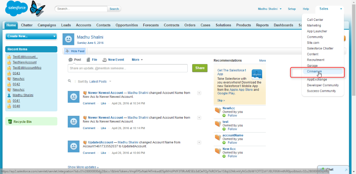Image resolution: width=356 pixels, height=174 pixels.
Task: Open the Sort By Latest Posts dropdown
Action: (100, 81)
